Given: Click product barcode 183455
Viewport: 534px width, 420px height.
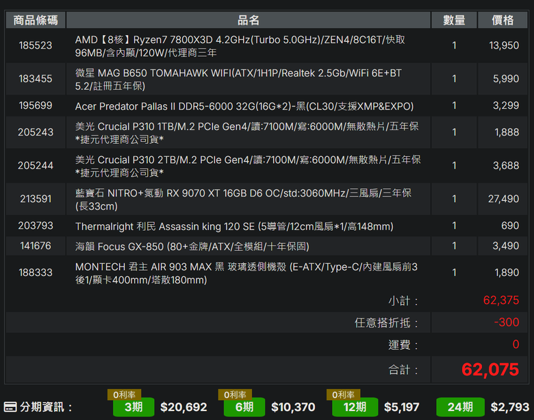Looking at the screenshot, I should point(36,79).
